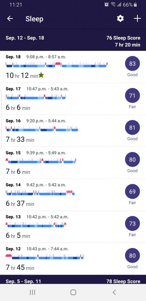The height and width of the screenshot is (301, 146).
Task: Select the 69 Fair sleep score circle
Action: click(x=132, y=191)
